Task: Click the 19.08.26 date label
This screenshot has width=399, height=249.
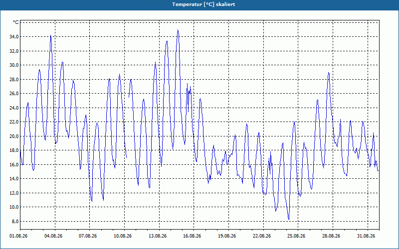Action: pos(227,236)
